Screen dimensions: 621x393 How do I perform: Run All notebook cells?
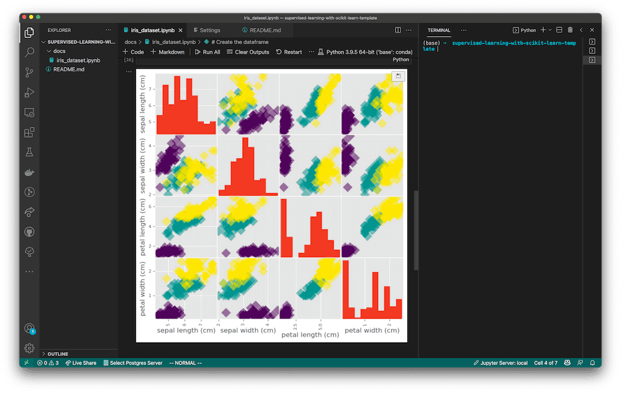(x=207, y=52)
